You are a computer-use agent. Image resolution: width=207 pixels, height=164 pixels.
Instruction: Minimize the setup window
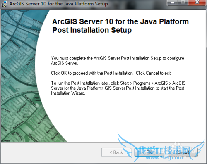(172, 2)
